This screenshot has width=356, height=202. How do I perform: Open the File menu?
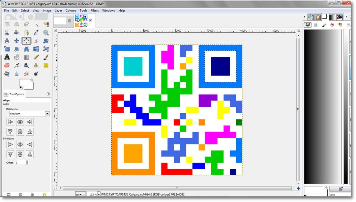[x=6, y=11]
